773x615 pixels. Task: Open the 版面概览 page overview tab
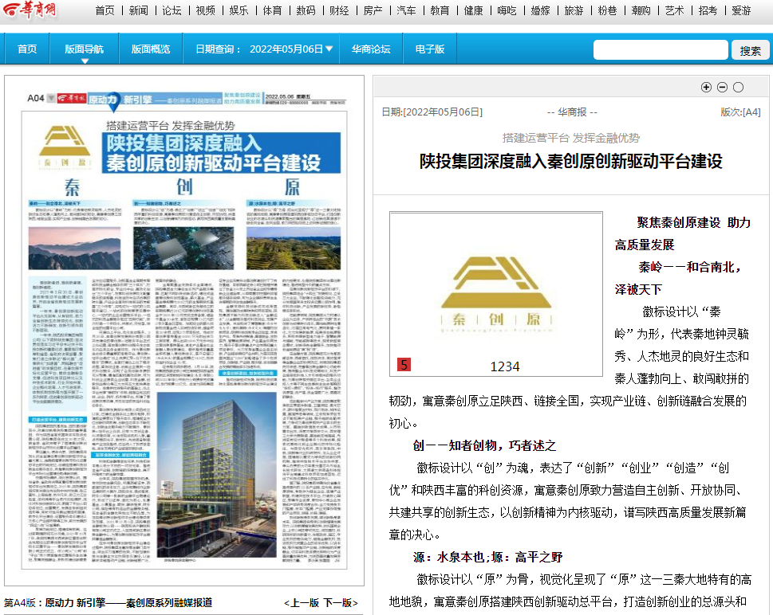pos(151,49)
